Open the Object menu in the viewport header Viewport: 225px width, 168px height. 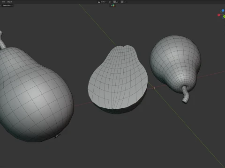9,2
